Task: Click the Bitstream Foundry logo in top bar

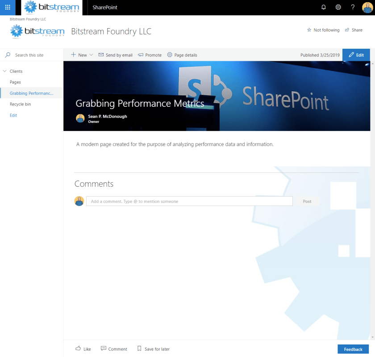Action: tap(52, 7)
